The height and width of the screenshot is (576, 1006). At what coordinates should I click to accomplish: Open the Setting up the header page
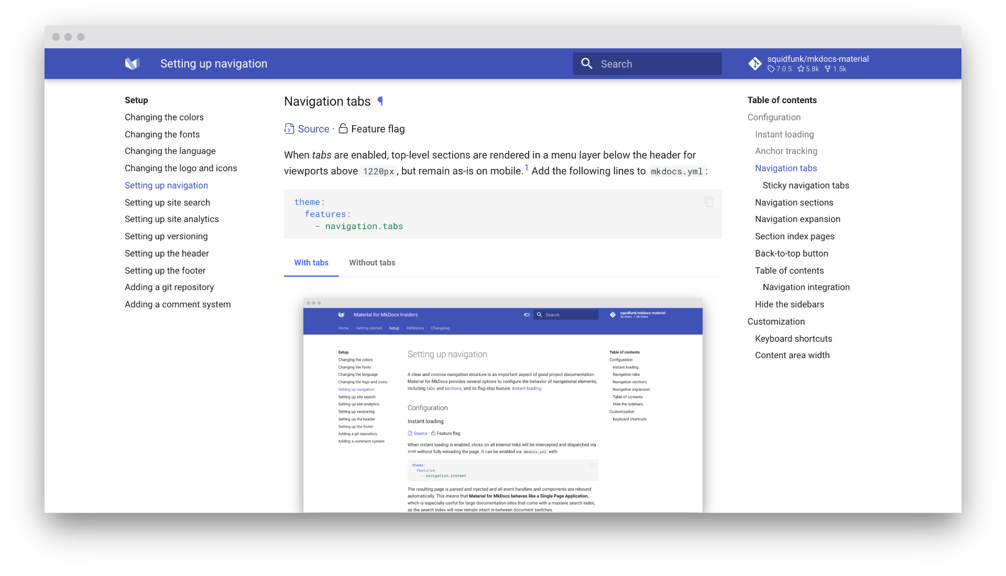click(x=167, y=253)
